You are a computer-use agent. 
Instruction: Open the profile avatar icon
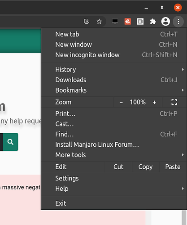coord(165,22)
